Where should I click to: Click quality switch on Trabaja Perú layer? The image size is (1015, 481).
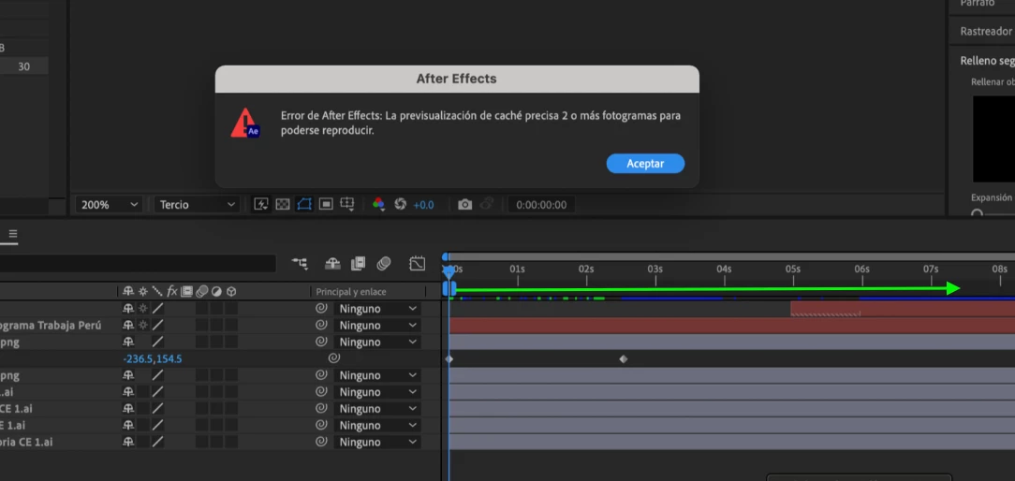pyautogui.click(x=157, y=325)
